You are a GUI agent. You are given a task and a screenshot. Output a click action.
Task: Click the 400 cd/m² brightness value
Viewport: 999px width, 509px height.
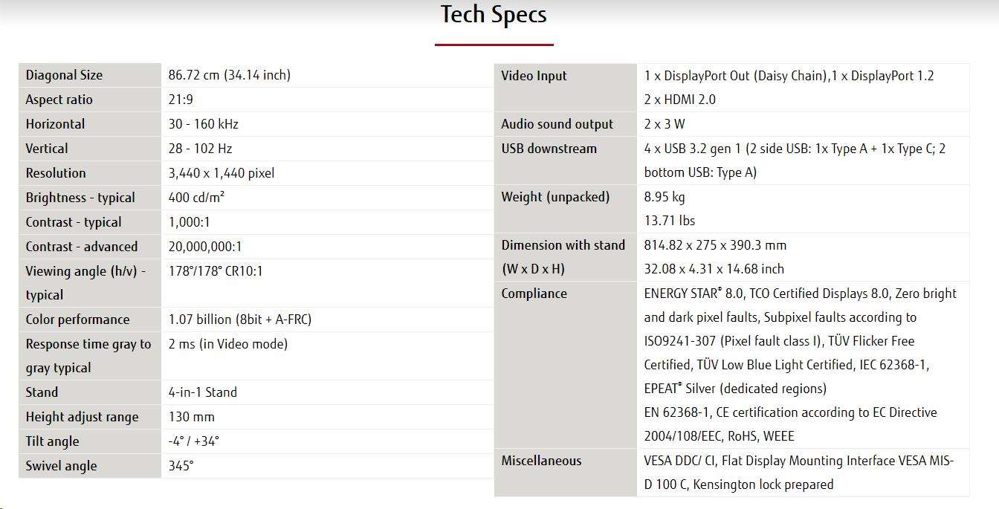click(196, 198)
